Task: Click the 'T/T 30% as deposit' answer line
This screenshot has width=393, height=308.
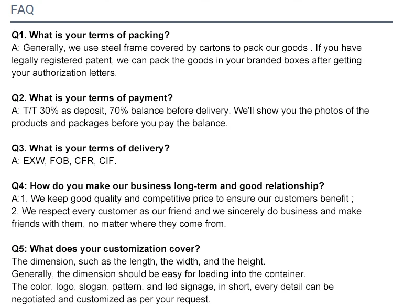Action: tap(190, 111)
